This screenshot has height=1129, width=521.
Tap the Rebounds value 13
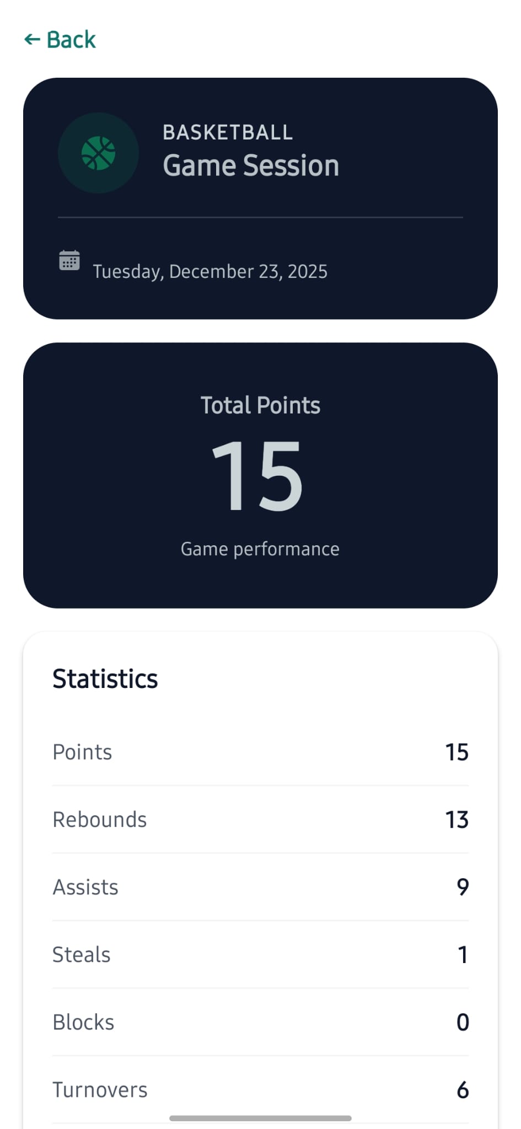456,820
